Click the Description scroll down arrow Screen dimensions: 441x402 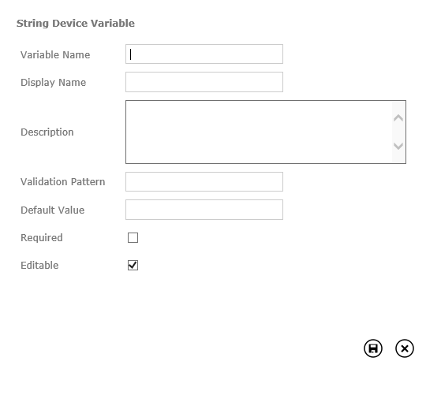click(x=398, y=146)
